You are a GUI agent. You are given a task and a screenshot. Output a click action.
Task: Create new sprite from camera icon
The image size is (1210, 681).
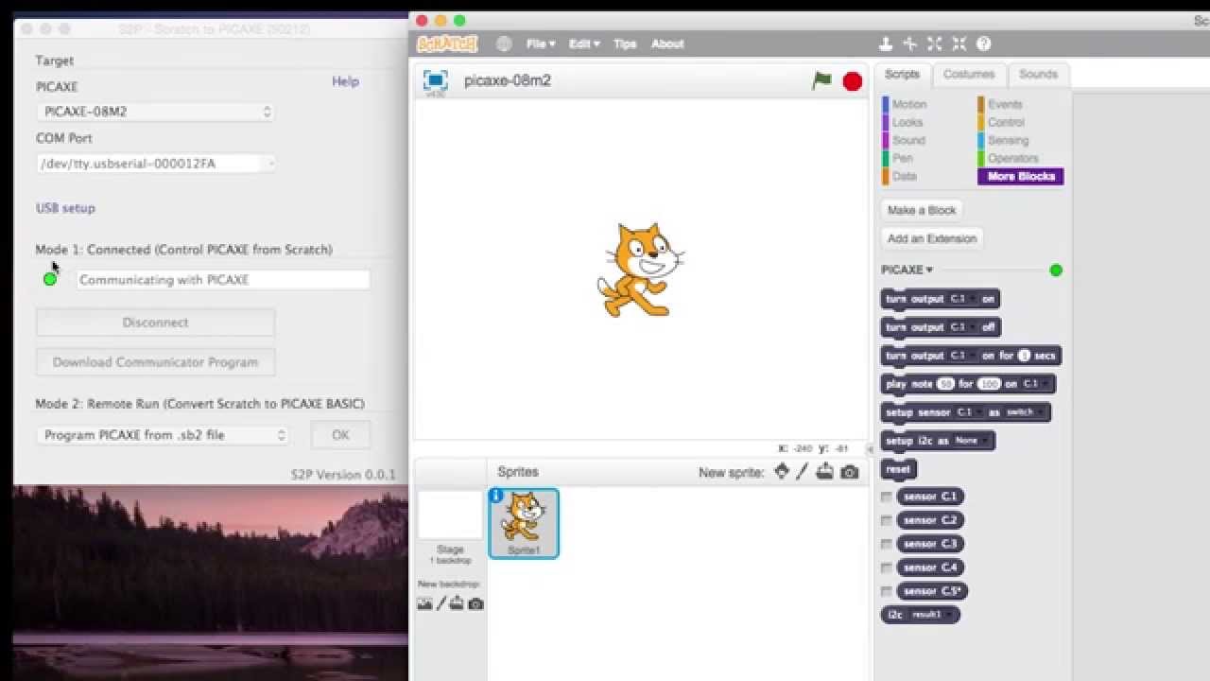pos(850,472)
